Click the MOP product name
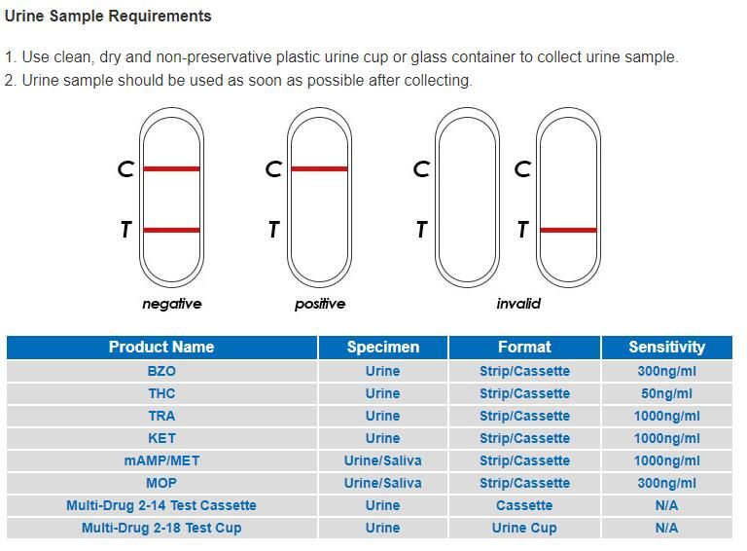Viewport: 747px width, 551px height. [x=161, y=484]
